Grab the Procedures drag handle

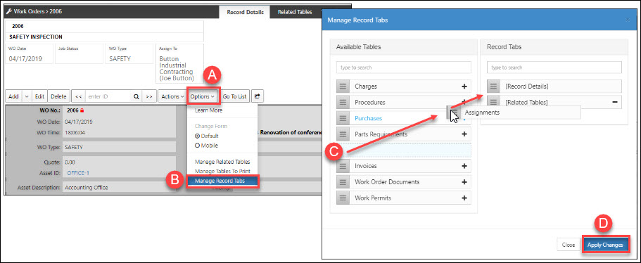343,103
